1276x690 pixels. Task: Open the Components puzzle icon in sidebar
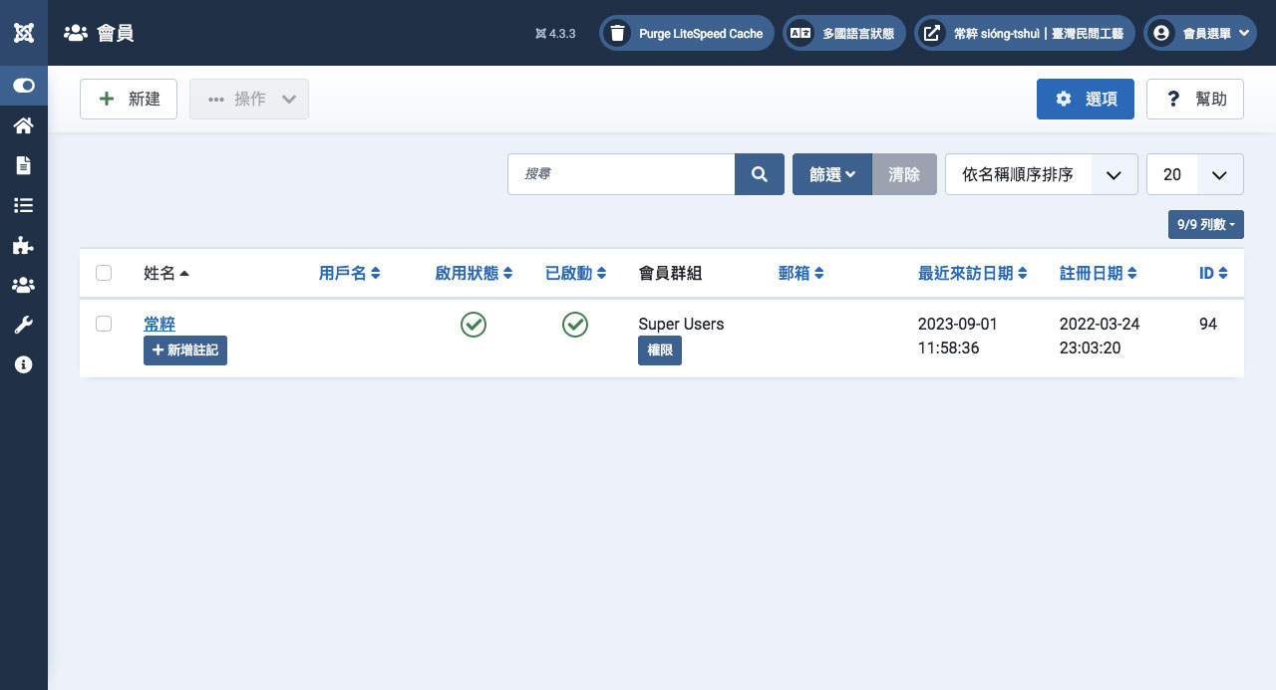coord(24,245)
